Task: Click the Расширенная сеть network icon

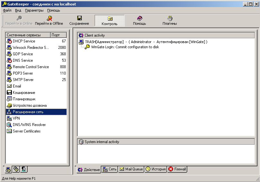Action: click(x=9, y=112)
